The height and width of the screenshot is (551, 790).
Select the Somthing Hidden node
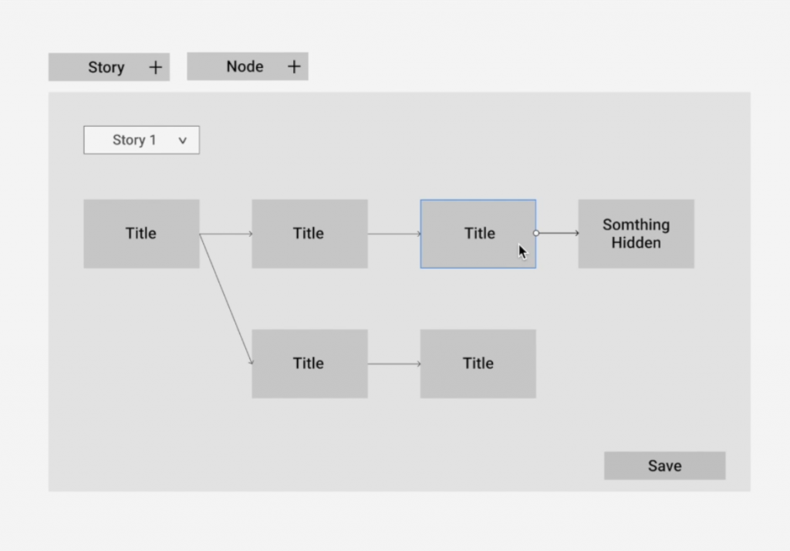[636, 234]
